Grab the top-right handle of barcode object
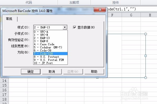This screenshot has width=157, height=104. pyautogui.click(x=146, y=34)
